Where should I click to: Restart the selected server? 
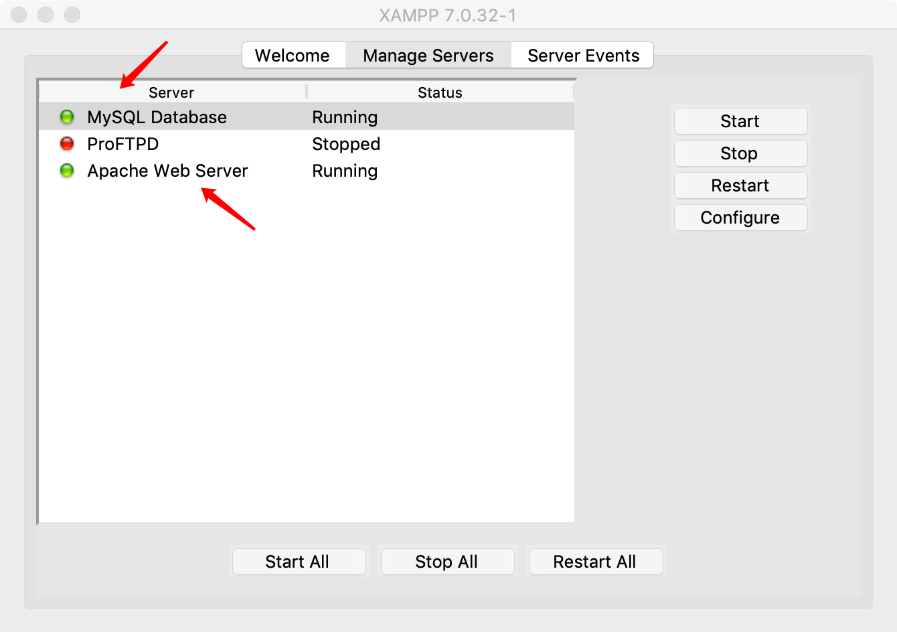pos(740,185)
